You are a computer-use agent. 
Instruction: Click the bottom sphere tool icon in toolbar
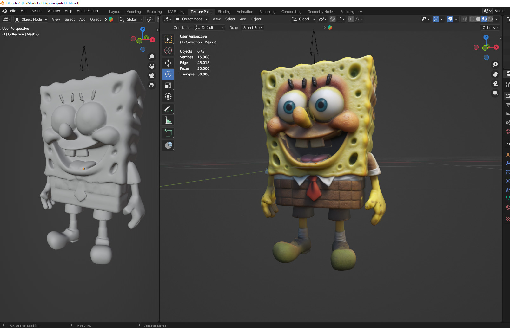point(168,145)
